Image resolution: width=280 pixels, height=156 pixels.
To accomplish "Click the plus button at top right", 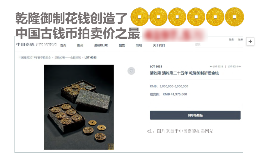I will (250, 41).
